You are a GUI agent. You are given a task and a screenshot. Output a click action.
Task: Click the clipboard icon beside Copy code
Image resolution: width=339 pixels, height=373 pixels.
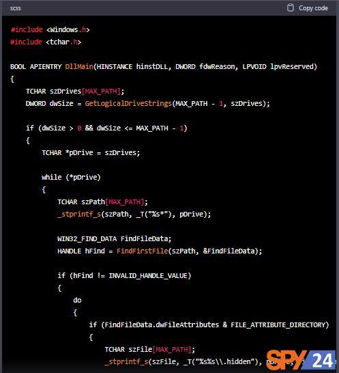[x=291, y=8]
